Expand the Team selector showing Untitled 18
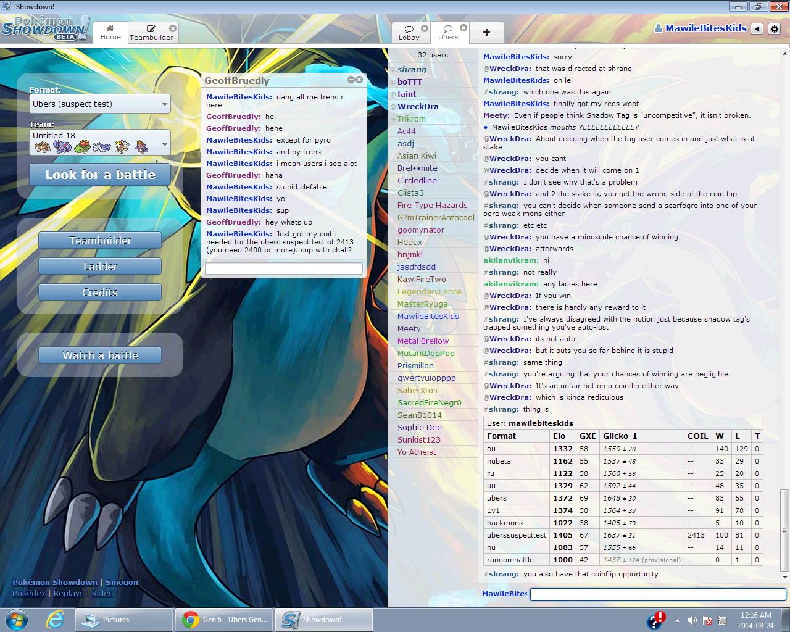Viewport: 790px width, 632px height. (x=100, y=142)
